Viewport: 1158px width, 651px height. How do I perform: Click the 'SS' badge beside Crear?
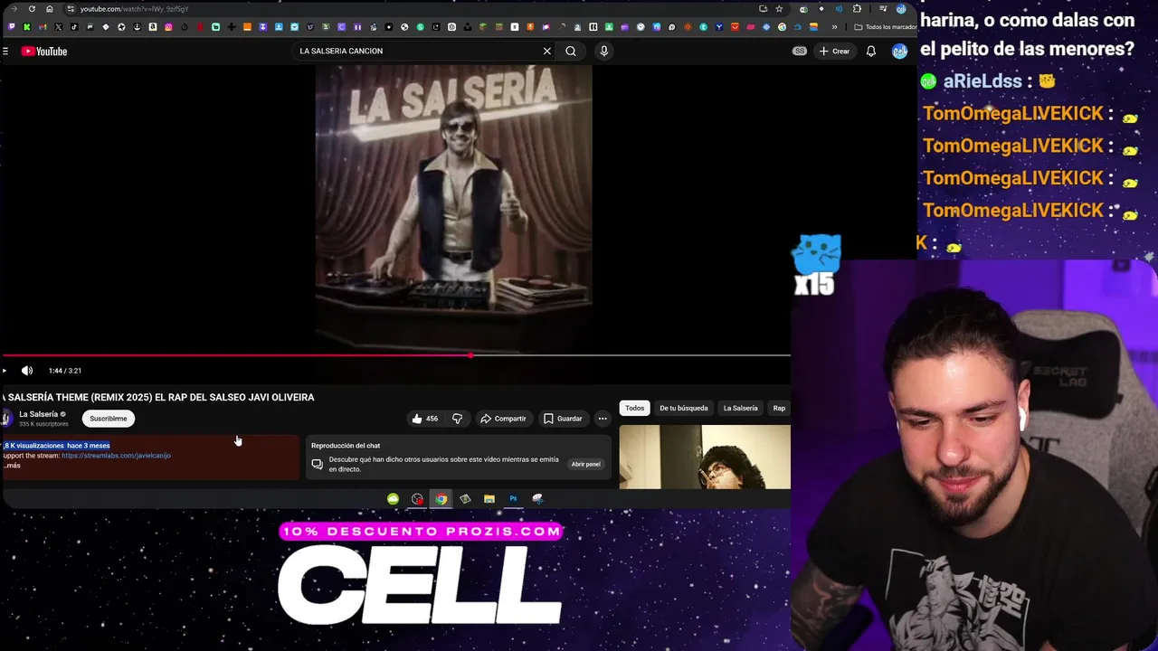click(800, 52)
